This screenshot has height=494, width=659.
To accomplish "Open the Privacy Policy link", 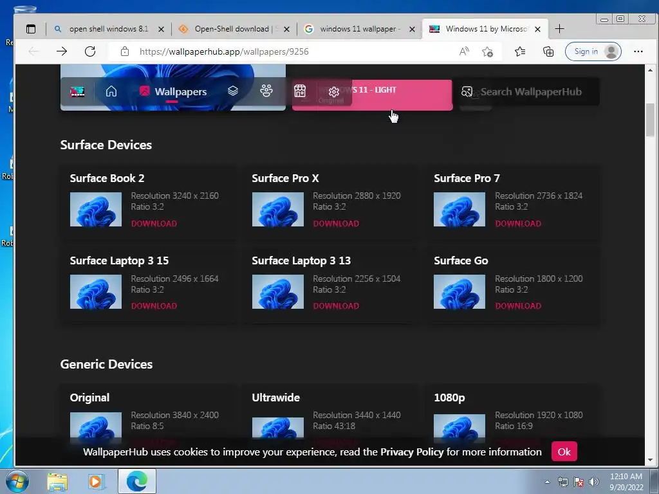I will (412, 452).
